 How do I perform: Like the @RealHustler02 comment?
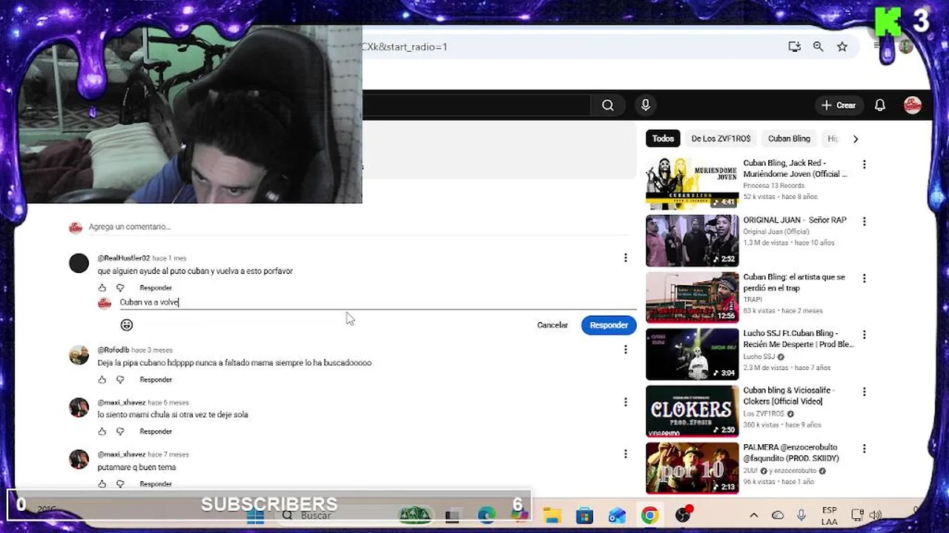click(x=102, y=288)
